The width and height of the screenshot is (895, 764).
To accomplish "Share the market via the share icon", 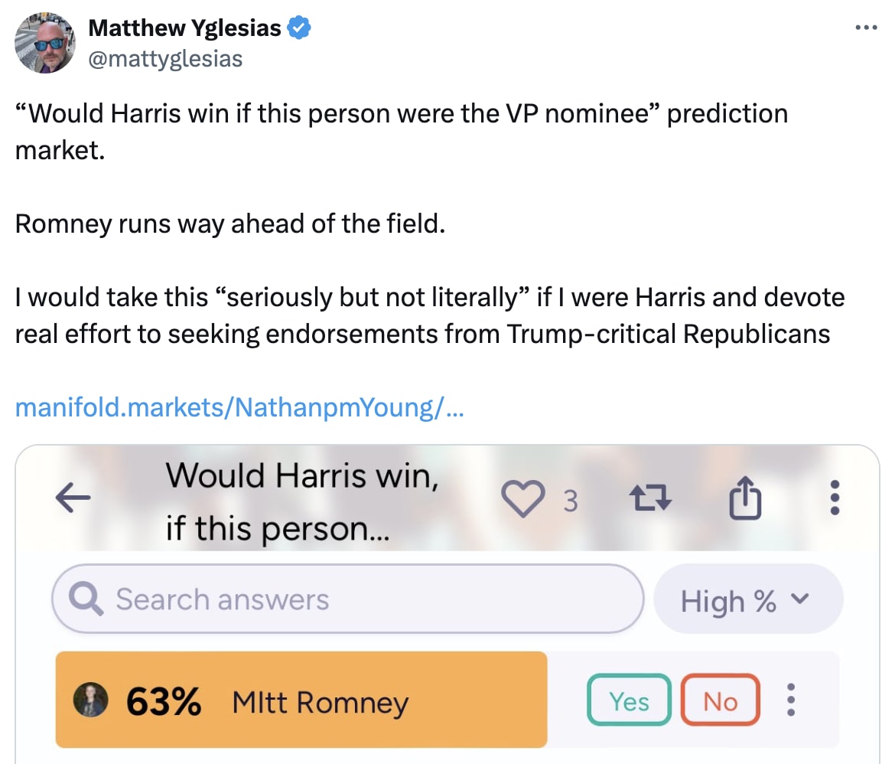I will 745,499.
